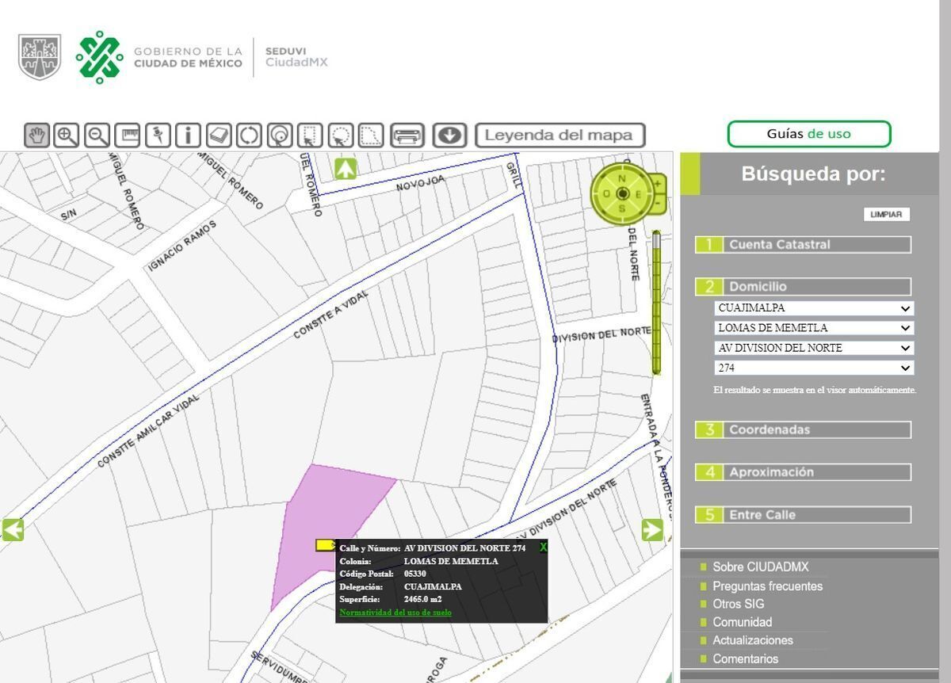Click the IGNACIO RAMOS street label

point(182,246)
